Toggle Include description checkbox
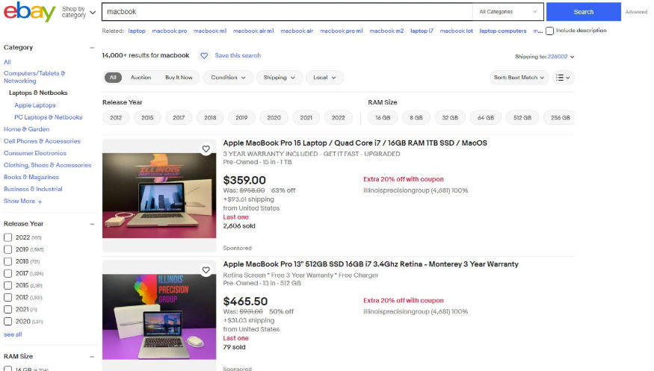Viewport: 654px width, 371px height. pyautogui.click(x=549, y=31)
